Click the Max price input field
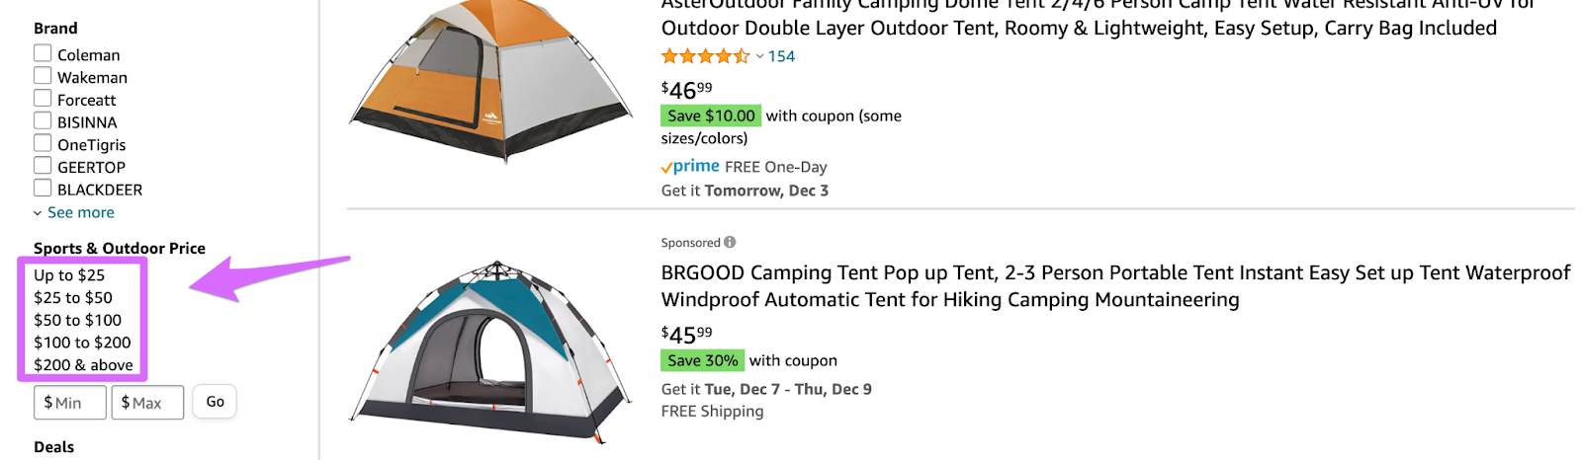The image size is (1582, 460). tap(147, 403)
